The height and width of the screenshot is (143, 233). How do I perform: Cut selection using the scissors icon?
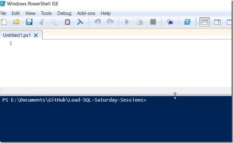[42, 22]
